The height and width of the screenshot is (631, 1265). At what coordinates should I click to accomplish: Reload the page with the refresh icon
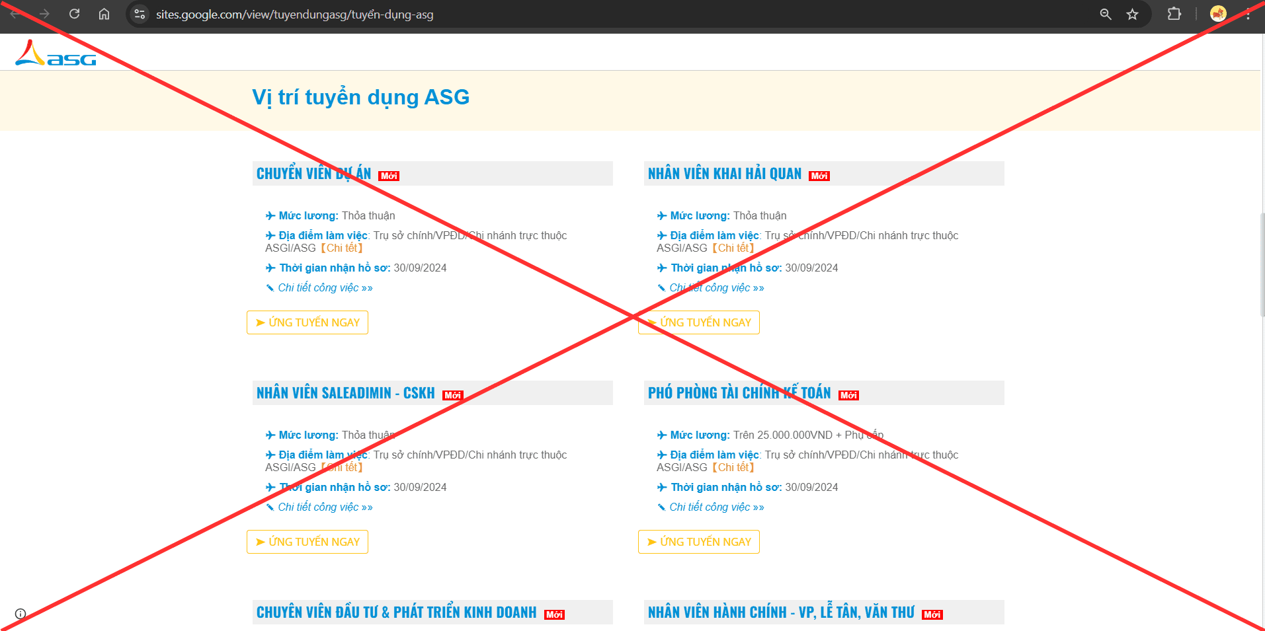pos(75,14)
